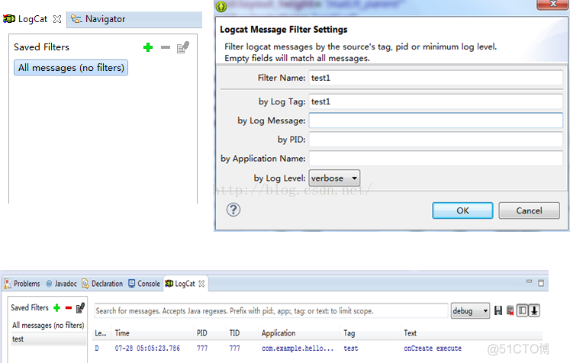Click the gray remove filter icon in top panel
This screenshot has height=363, width=570.
click(x=166, y=47)
